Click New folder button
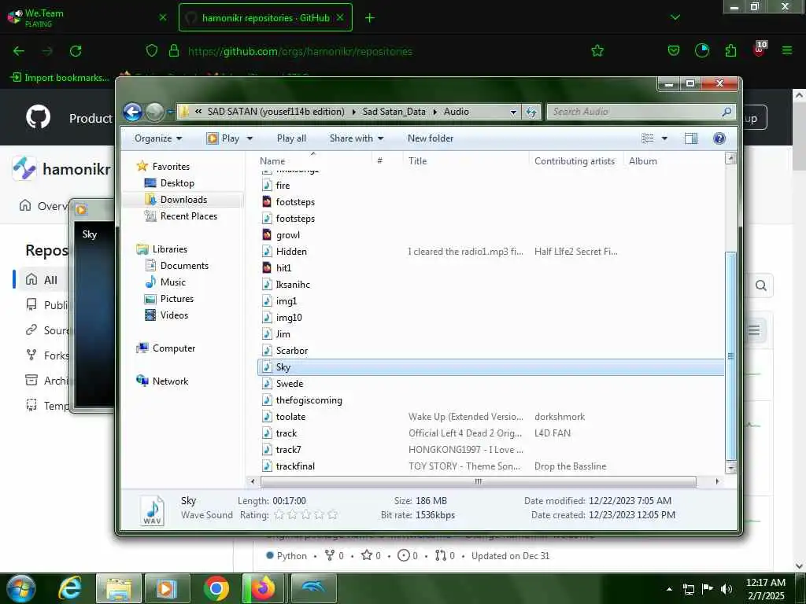Image resolution: width=806 pixels, height=604 pixels. [x=431, y=138]
